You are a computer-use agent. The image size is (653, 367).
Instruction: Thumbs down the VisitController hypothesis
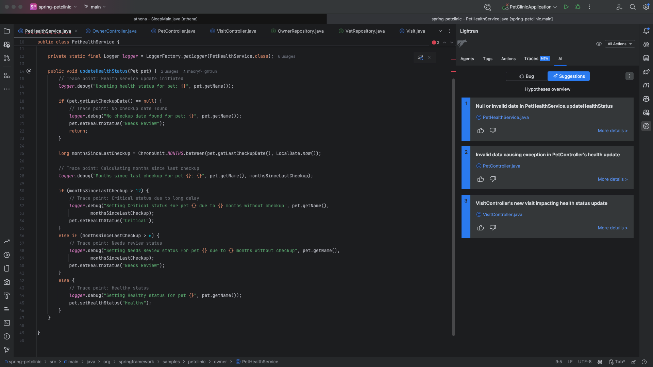pos(492,228)
